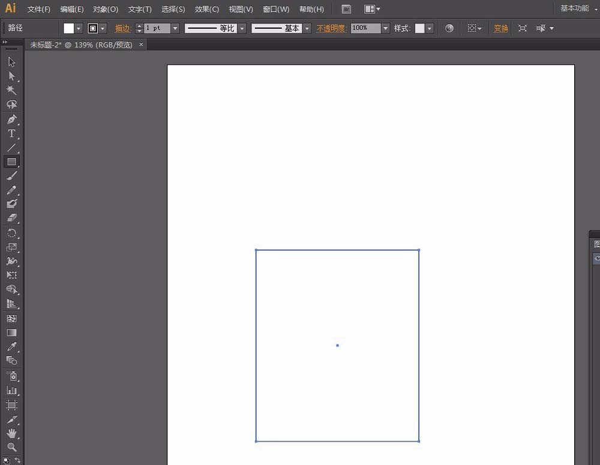Click the Rectangle tool in the toolbox
The image size is (600, 465).
[11, 162]
